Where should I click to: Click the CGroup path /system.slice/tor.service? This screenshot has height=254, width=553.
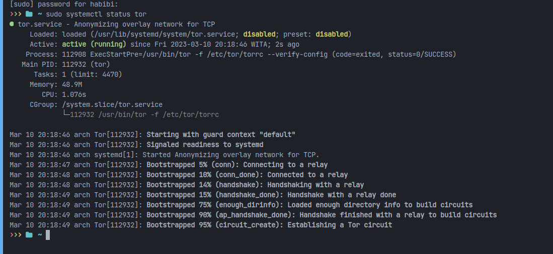click(112, 104)
